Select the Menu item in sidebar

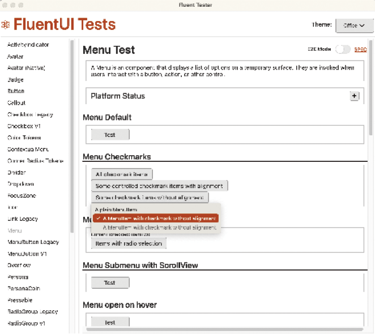pos(15,230)
